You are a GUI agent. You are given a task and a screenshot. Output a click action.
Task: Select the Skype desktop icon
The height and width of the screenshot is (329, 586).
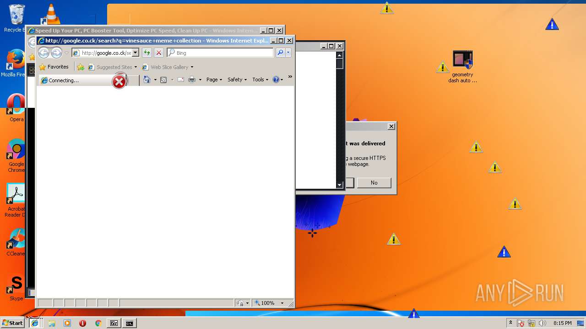click(16, 288)
